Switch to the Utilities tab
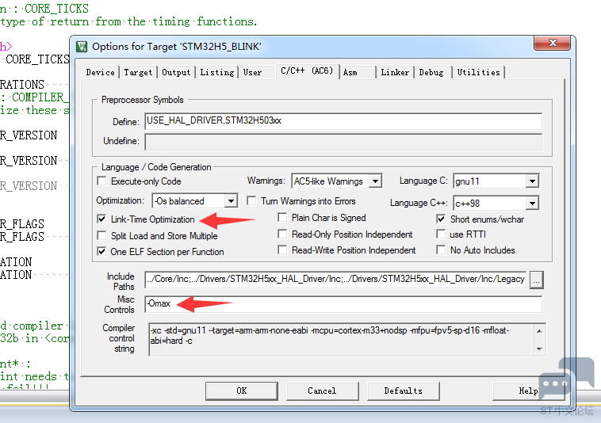Screen dimensions: 601x423 pos(478,72)
